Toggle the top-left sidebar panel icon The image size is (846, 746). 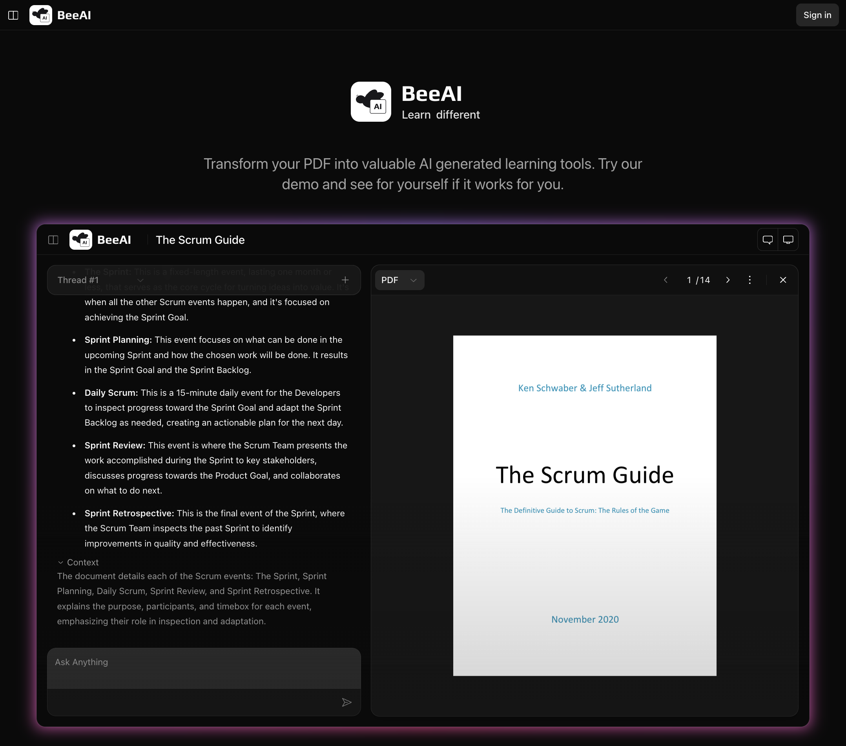click(x=13, y=15)
